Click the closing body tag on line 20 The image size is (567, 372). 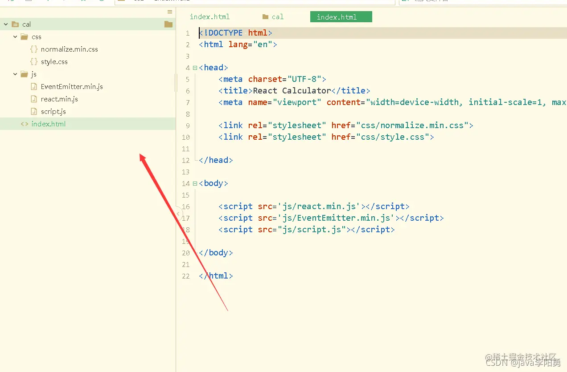click(x=216, y=253)
